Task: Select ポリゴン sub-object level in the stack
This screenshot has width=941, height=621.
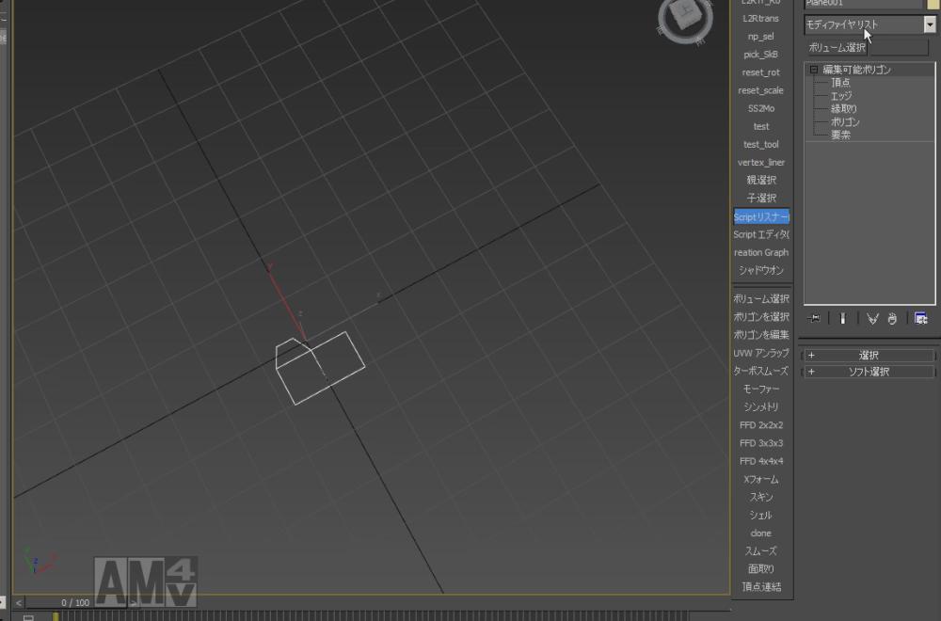Action: [845, 121]
